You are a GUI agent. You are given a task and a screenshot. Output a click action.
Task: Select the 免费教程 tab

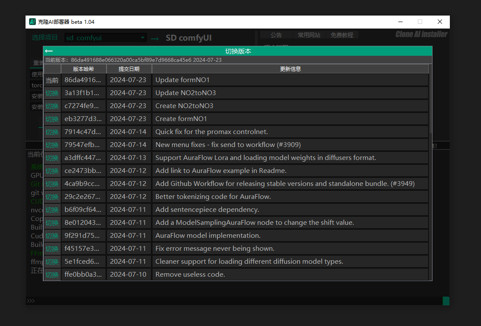[342, 35]
